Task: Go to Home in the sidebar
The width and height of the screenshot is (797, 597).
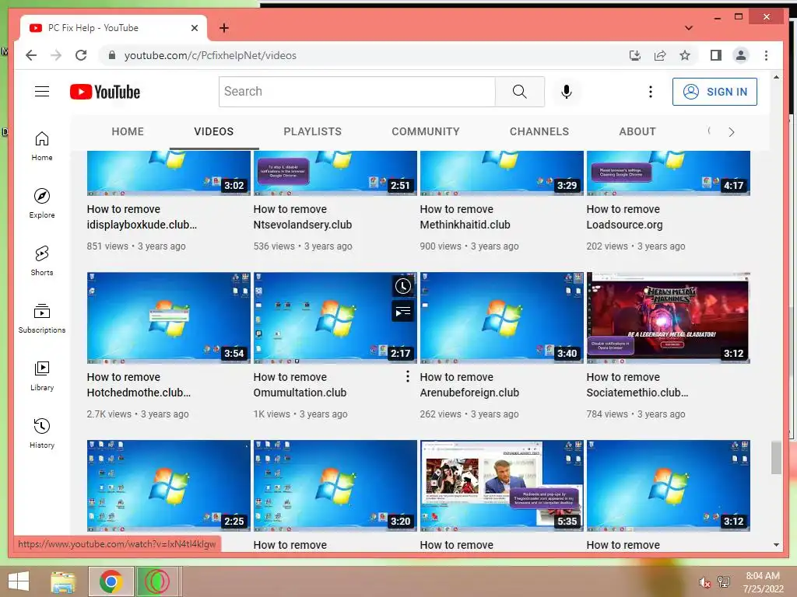Action: coord(42,146)
